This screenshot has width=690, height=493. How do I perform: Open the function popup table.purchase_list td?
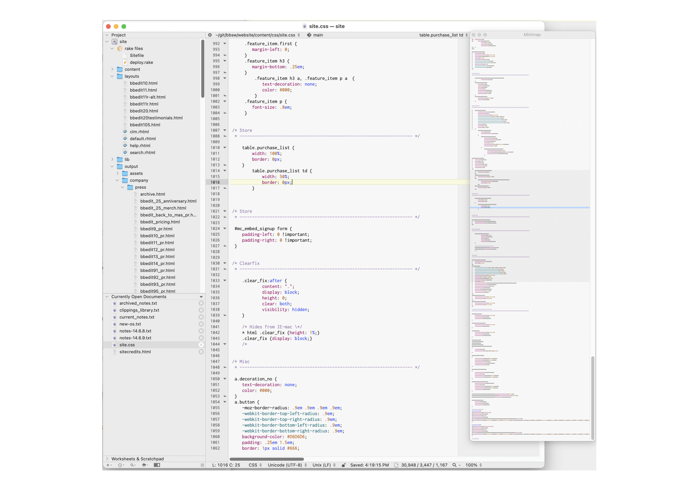point(443,35)
